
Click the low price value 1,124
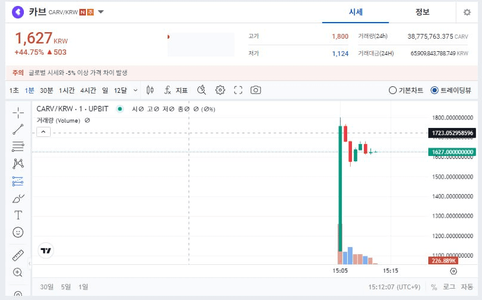(340, 54)
